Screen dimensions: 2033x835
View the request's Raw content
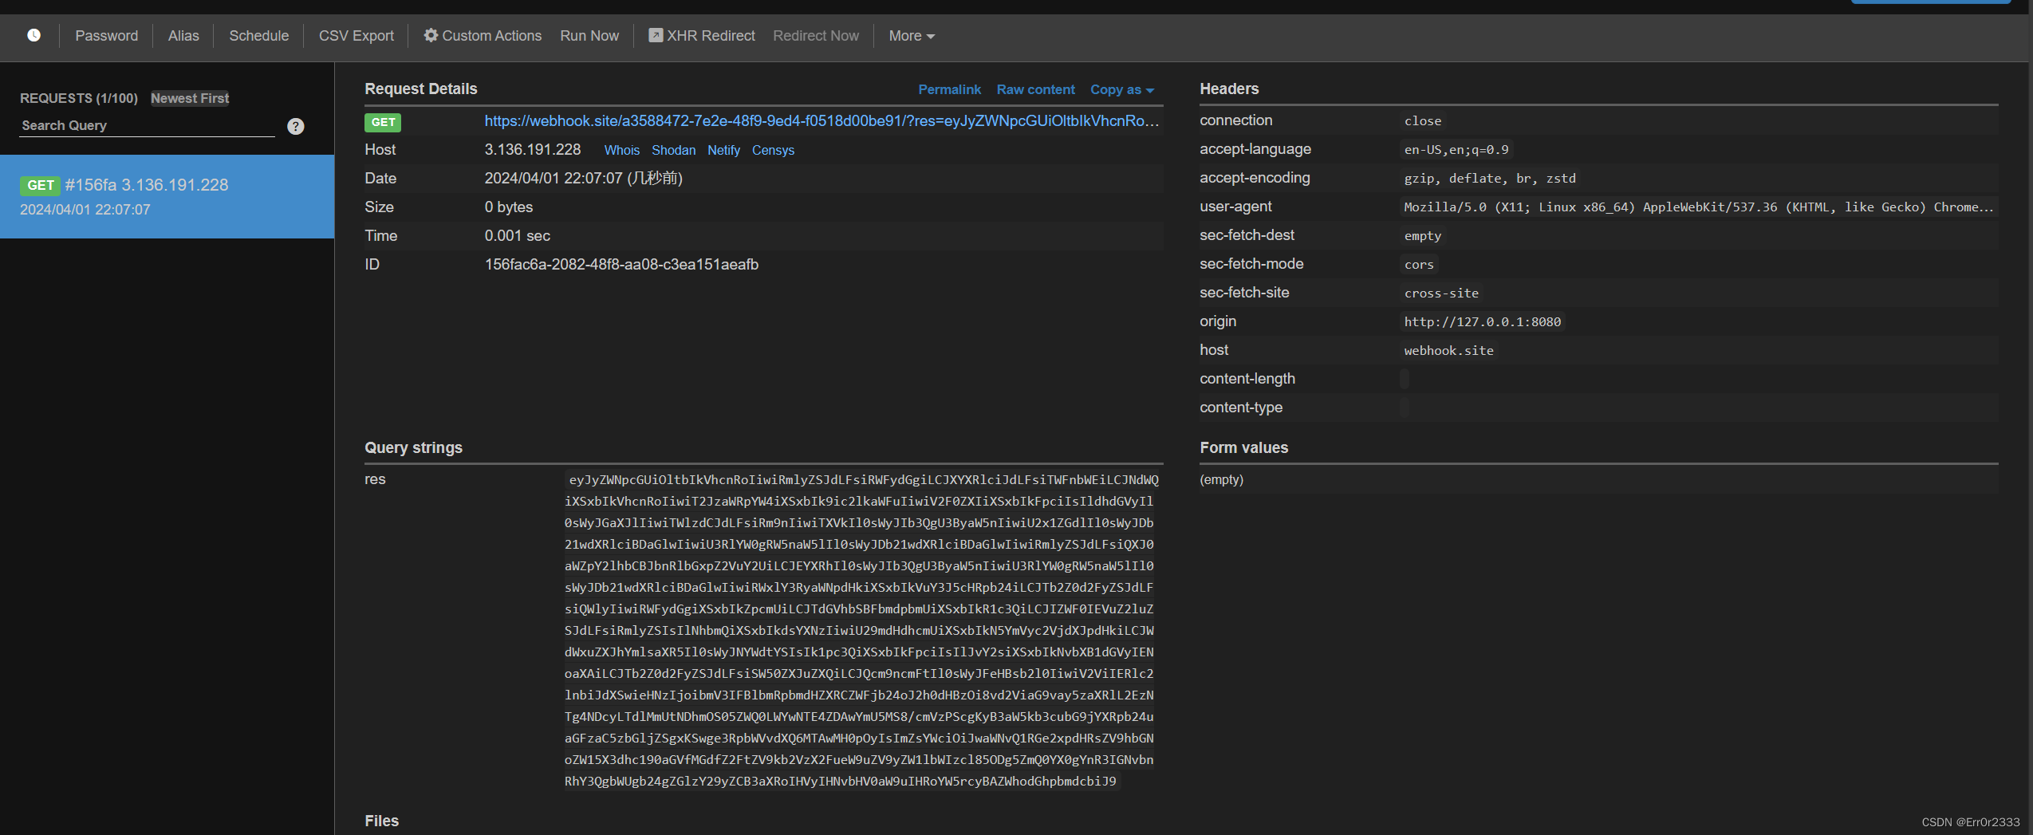click(1034, 89)
